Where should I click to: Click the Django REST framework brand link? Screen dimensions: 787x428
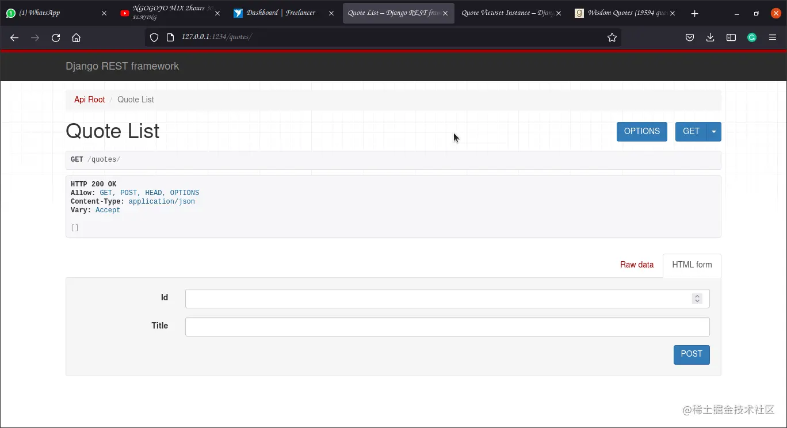(123, 66)
